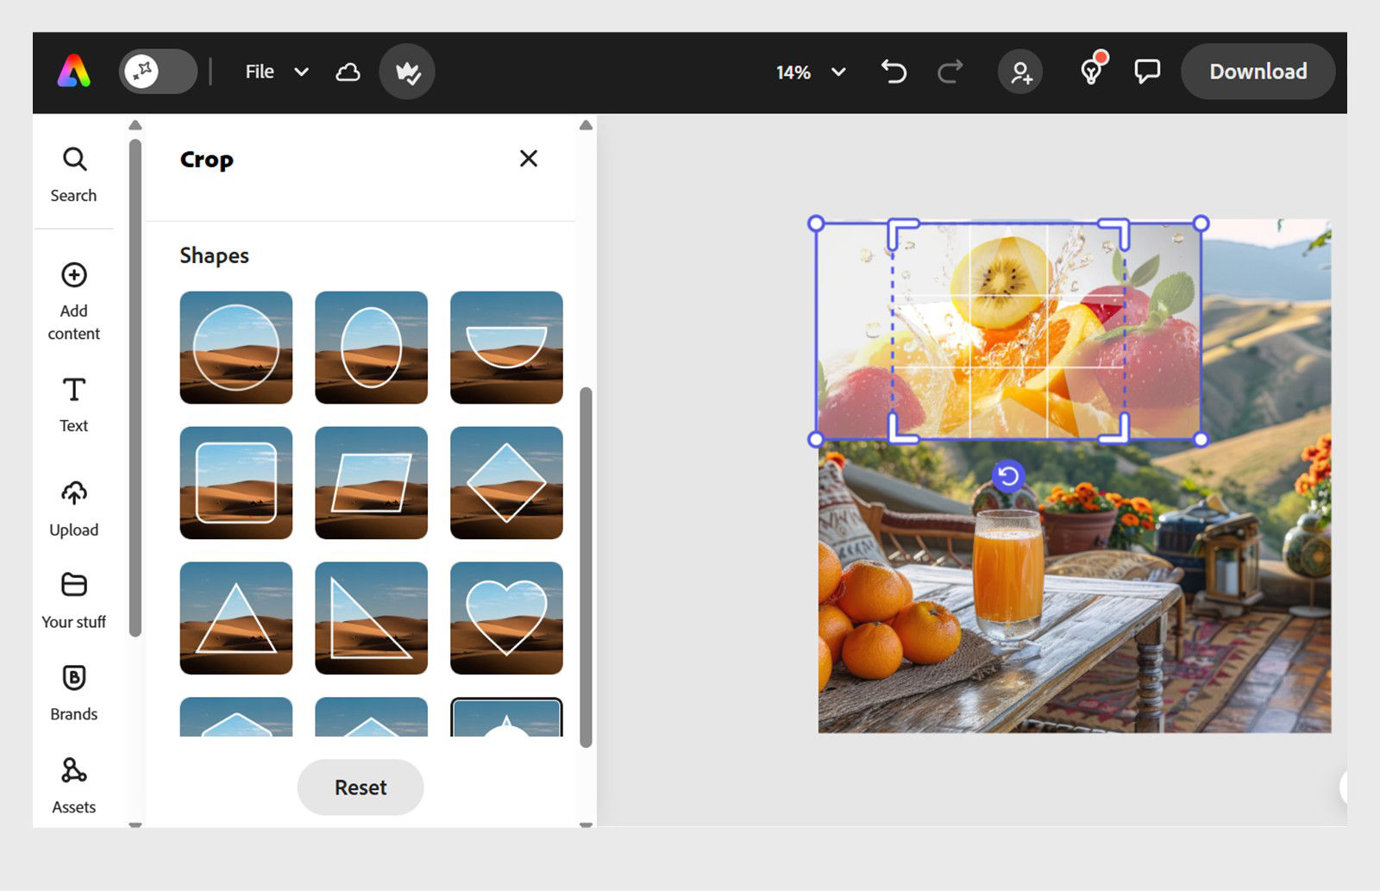The image size is (1380, 891).
Task: Open the Text tool from the sidebar
Action: click(73, 402)
